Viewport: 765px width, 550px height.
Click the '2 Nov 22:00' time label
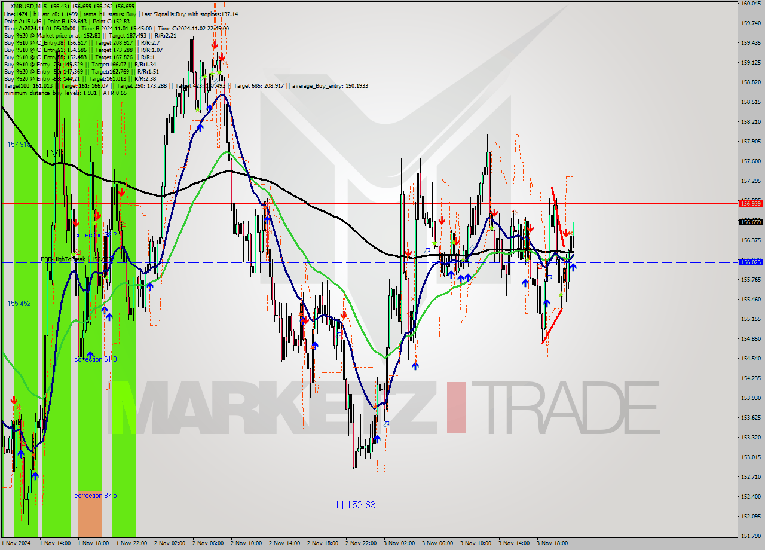coord(362,543)
